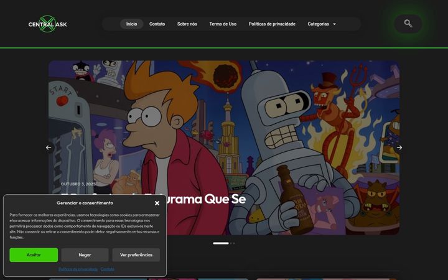Open Contato link in consent dialog
Screen dimensions: 448x280
[108, 269]
